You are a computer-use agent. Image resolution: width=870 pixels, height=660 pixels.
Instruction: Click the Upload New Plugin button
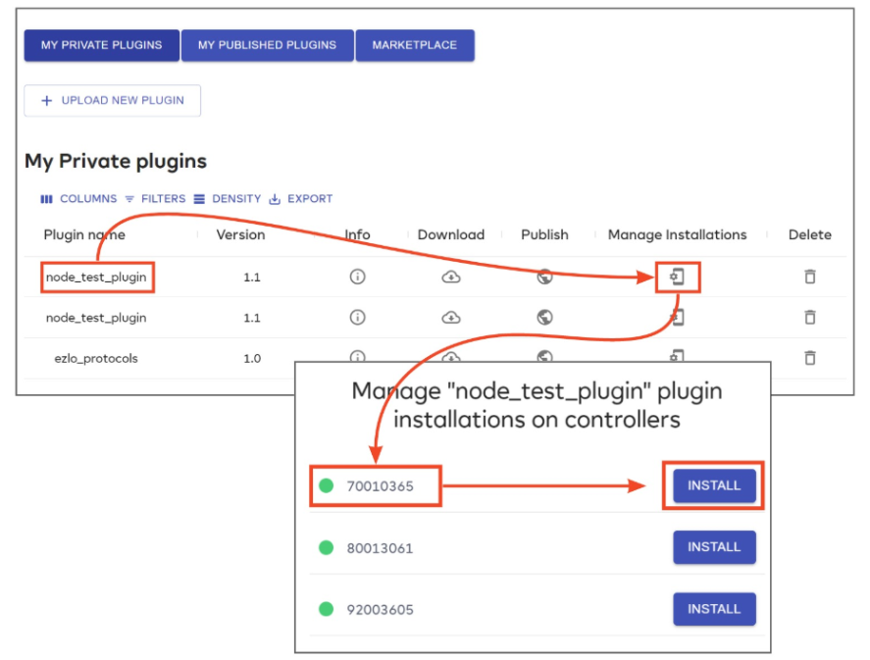[112, 100]
